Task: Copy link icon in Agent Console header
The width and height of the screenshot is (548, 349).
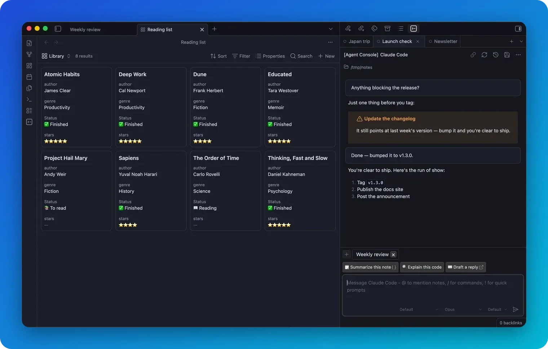Action: [473, 55]
